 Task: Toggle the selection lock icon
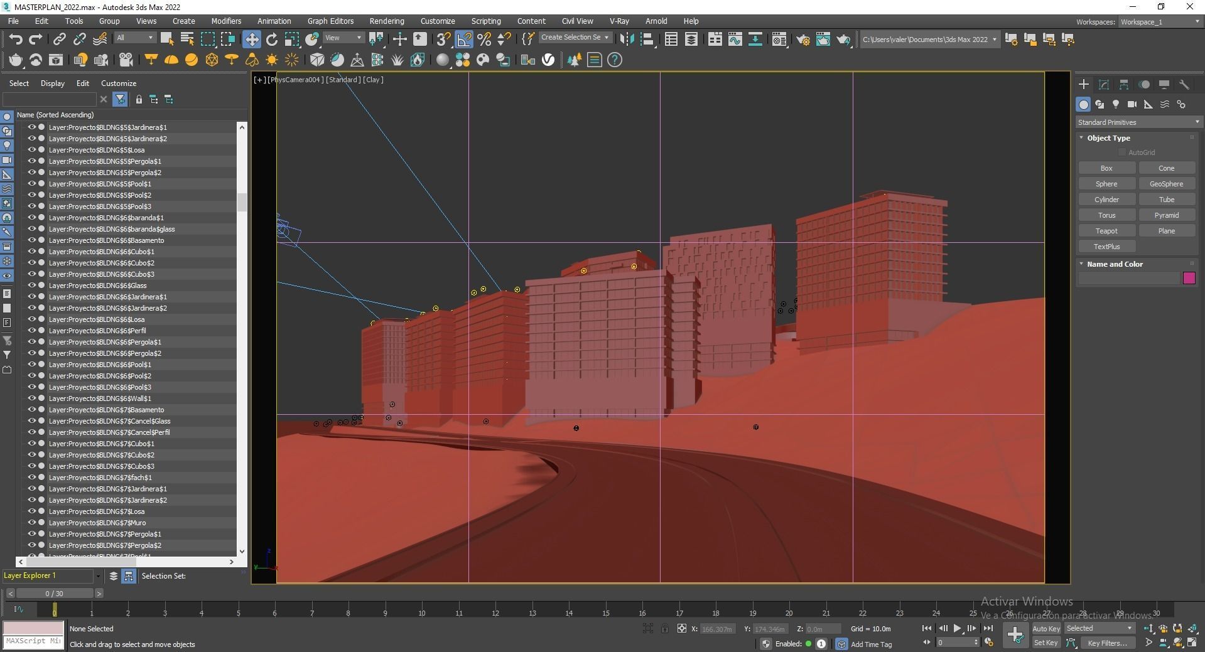[x=664, y=628]
